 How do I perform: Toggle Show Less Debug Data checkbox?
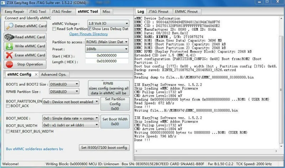(89, 29)
